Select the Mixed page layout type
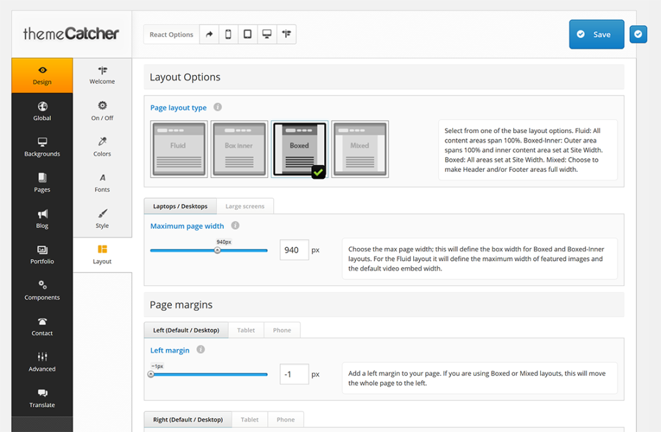 tap(360, 149)
